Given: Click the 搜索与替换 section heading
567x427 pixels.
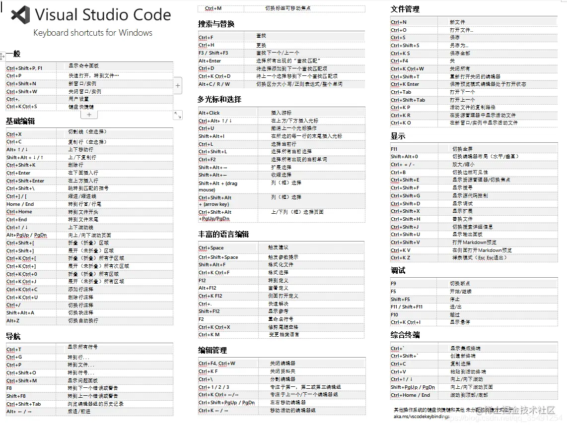Looking at the screenshot, I should point(216,24).
